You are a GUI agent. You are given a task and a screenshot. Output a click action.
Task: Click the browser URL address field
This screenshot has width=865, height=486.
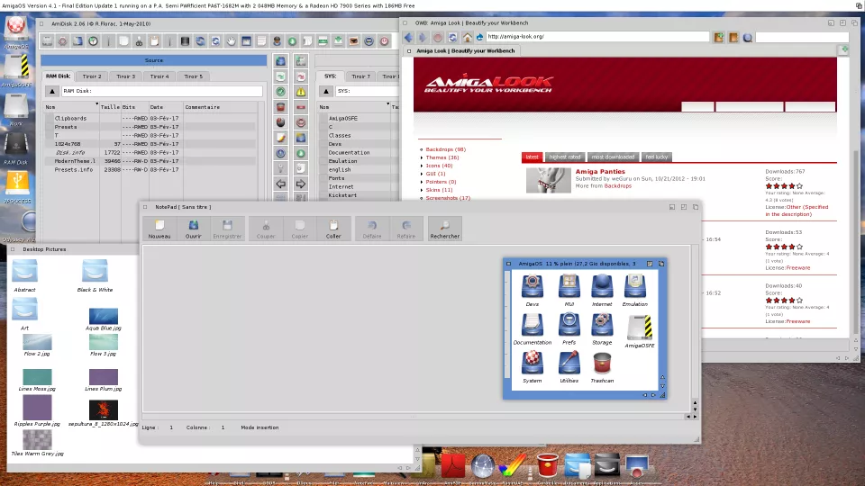pos(595,37)
